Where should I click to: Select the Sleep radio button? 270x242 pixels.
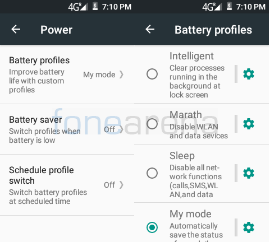tap(152, 173)
